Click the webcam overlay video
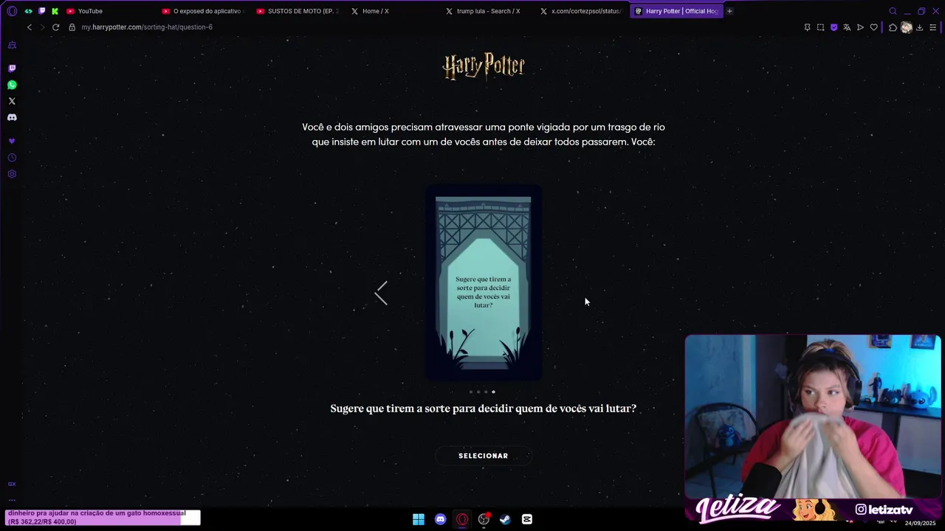The image size is (945, 531). [x=813, y=417]
